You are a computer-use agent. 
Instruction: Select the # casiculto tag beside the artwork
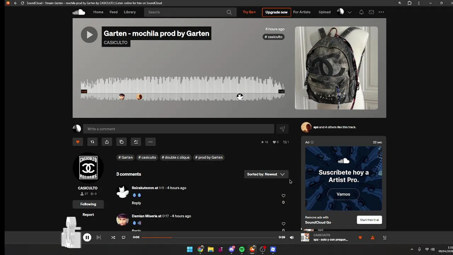274,37
